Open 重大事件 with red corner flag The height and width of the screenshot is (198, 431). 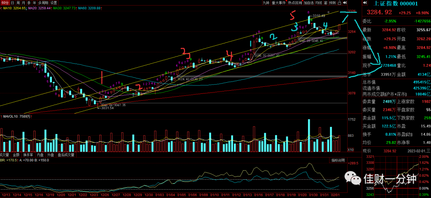point(279,3)
